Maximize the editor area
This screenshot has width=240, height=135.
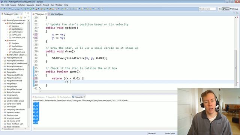[237, 13]
